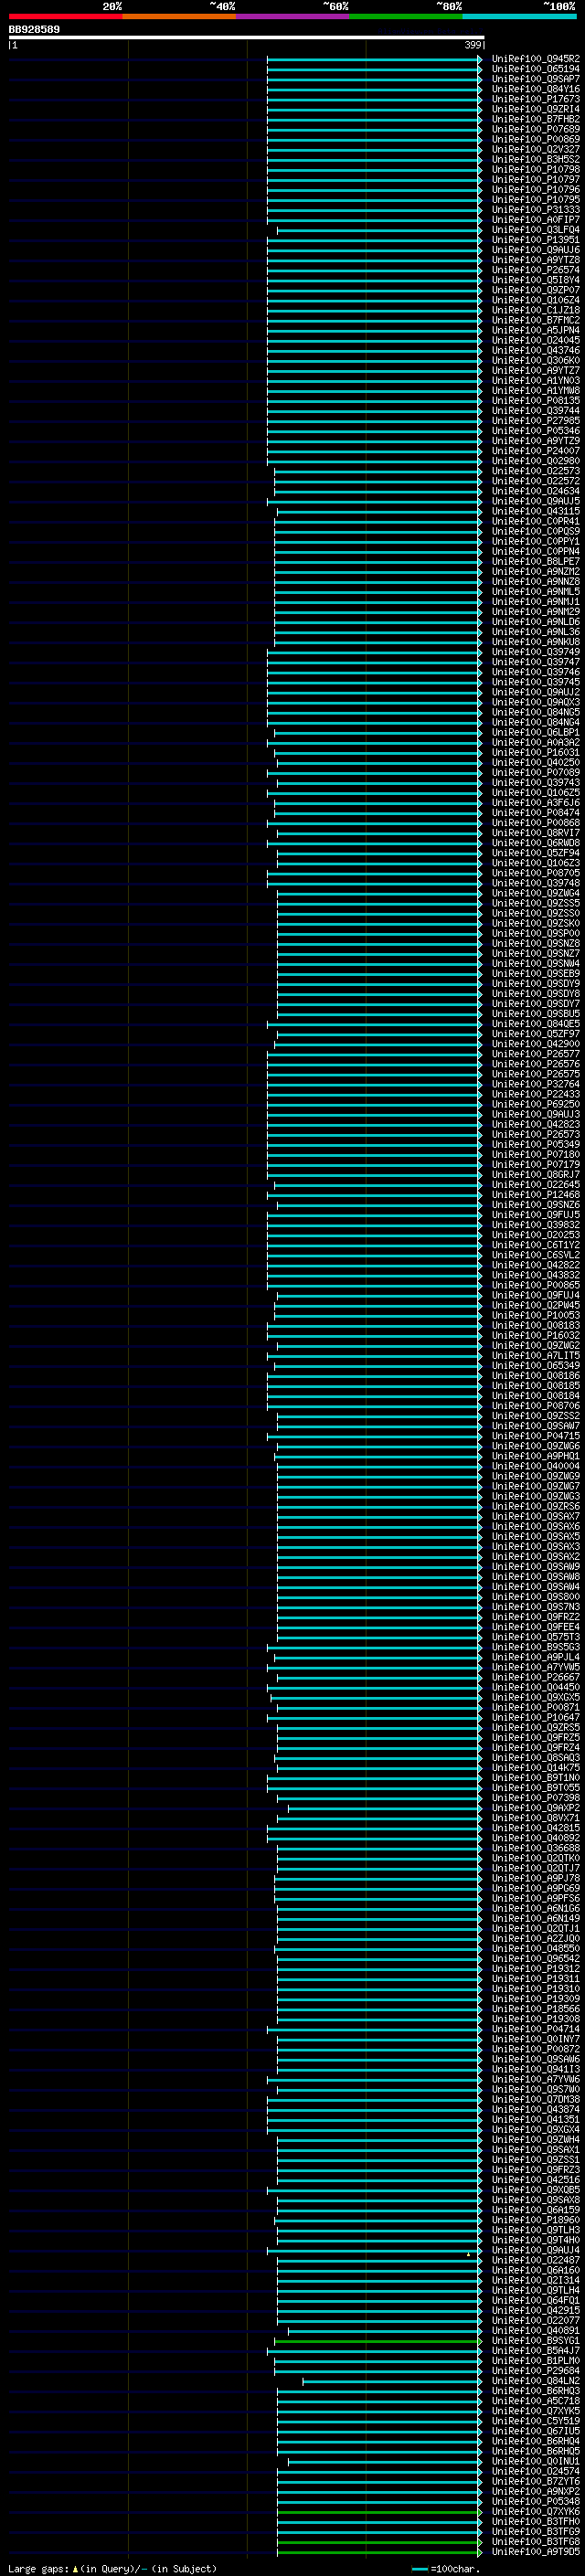Image resolution: width=585 pixels, height=2576 pixels.
Task: Select hit label UniRef100_P19312
Action: coord(535,1969)
